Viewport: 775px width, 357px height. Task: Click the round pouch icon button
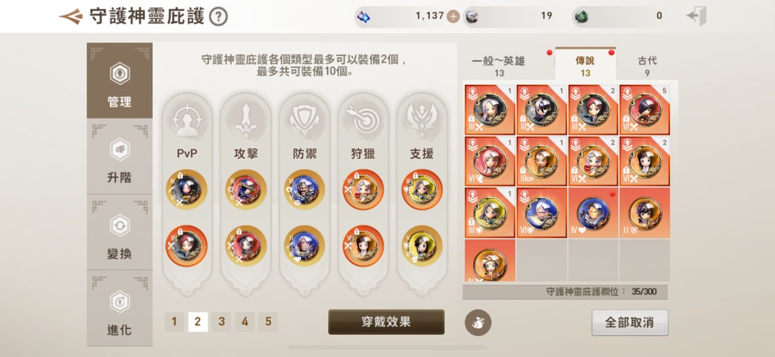tap(478, 323)
